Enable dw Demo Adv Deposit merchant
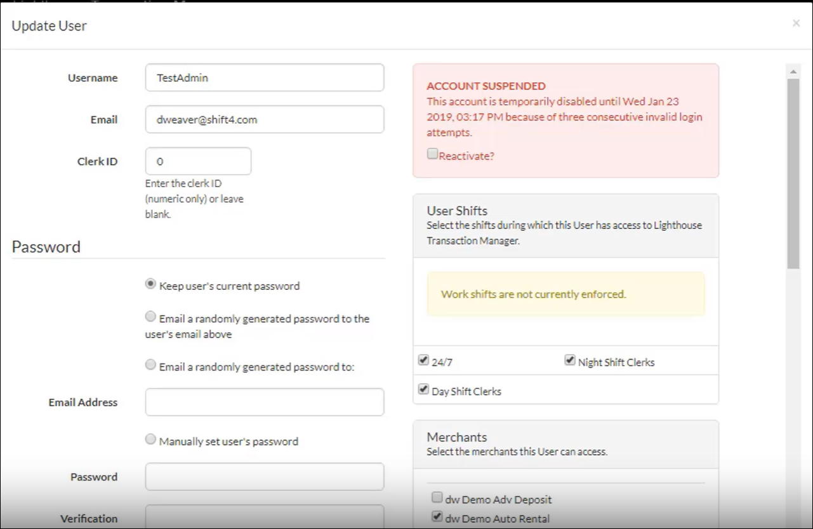 (437, 497)
